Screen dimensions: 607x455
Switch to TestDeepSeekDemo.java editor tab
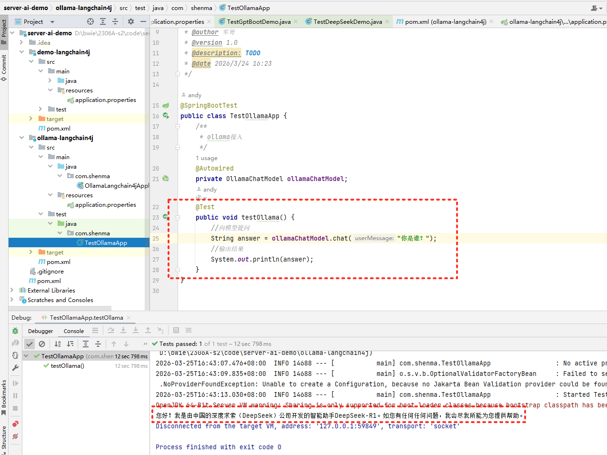coord(348,21)
